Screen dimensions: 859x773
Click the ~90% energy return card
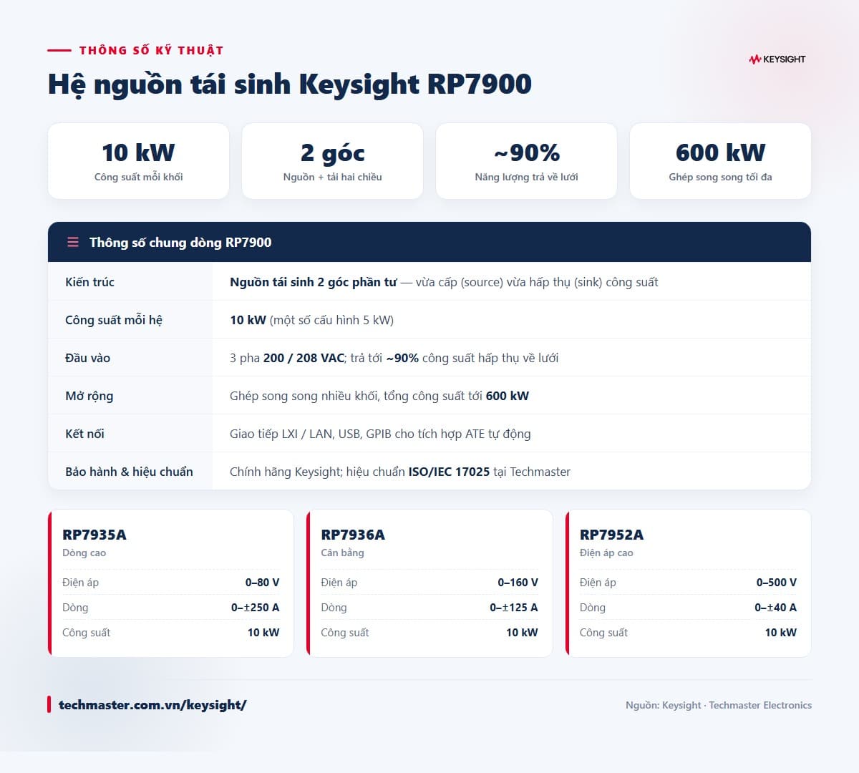point(526,161)
